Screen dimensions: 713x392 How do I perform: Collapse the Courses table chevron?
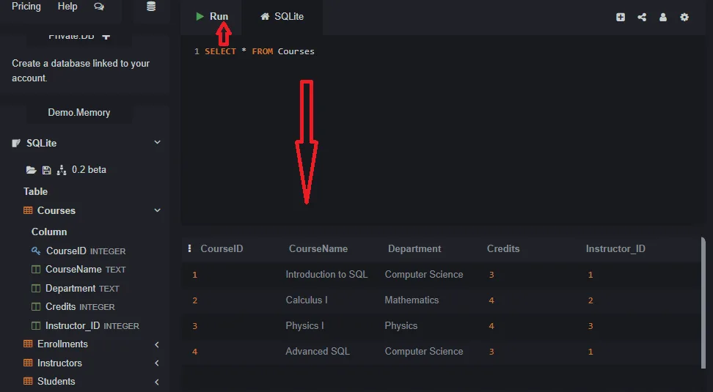click(157, 210)
